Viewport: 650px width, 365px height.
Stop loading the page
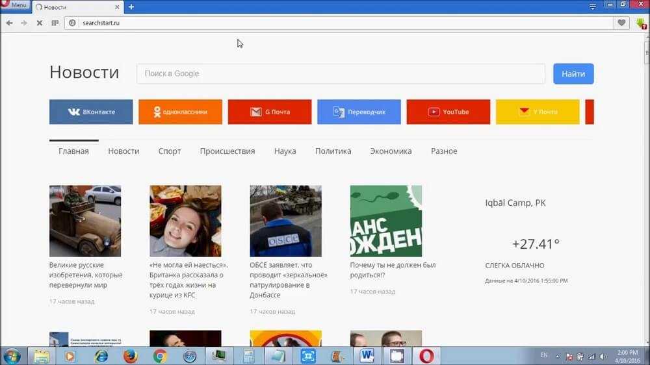pos(39,23)
